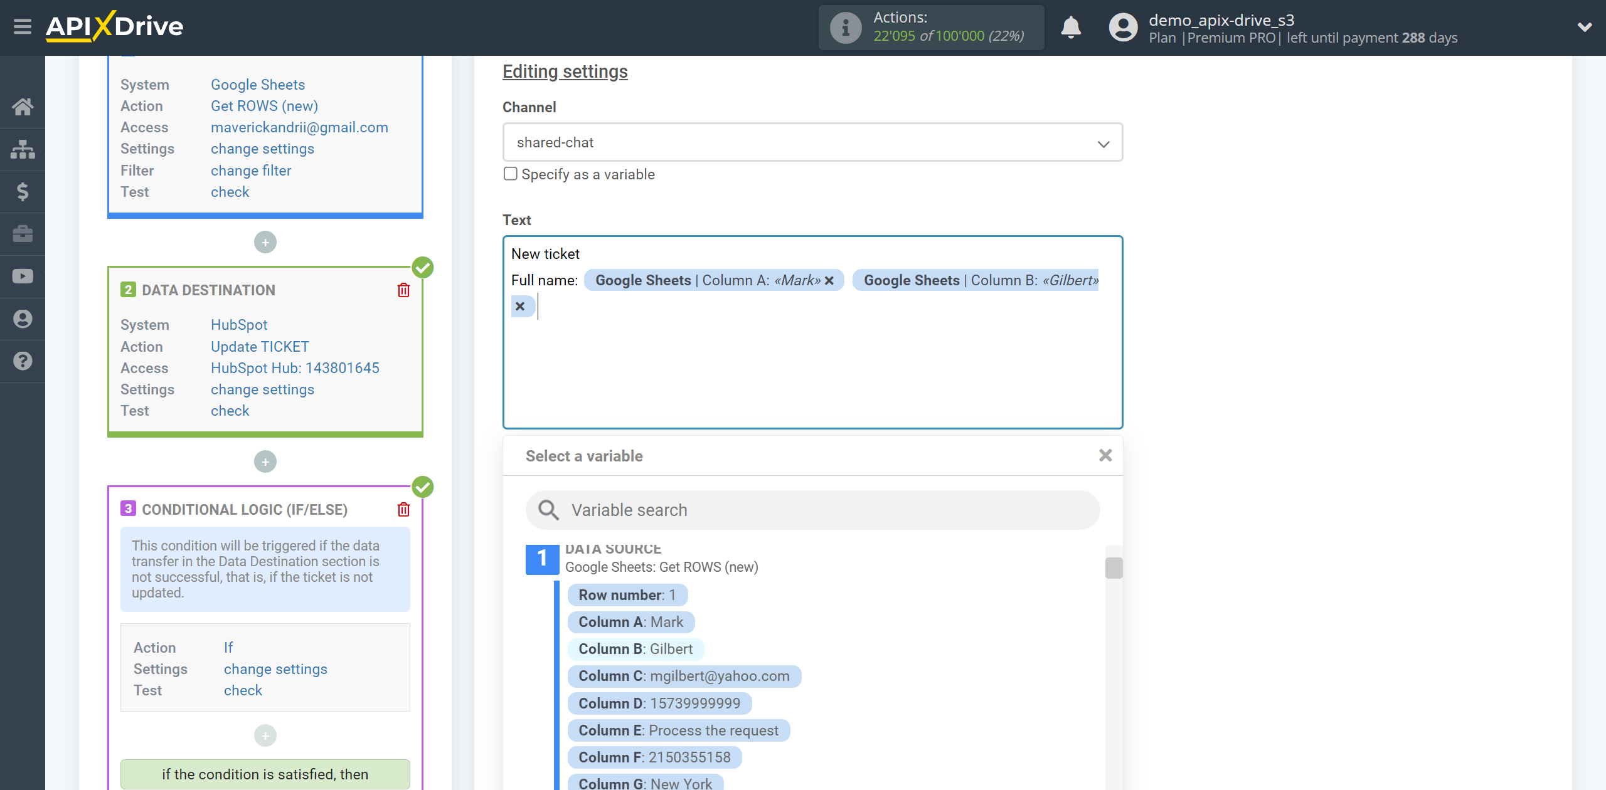Insert Column F: 2150355158 variable
This screenshot has height=790, width=1606.
click(x=654, y=757)
